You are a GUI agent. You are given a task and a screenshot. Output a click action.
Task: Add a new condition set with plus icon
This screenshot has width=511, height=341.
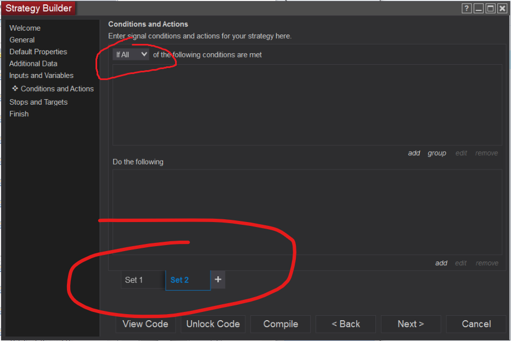[218, 280]
